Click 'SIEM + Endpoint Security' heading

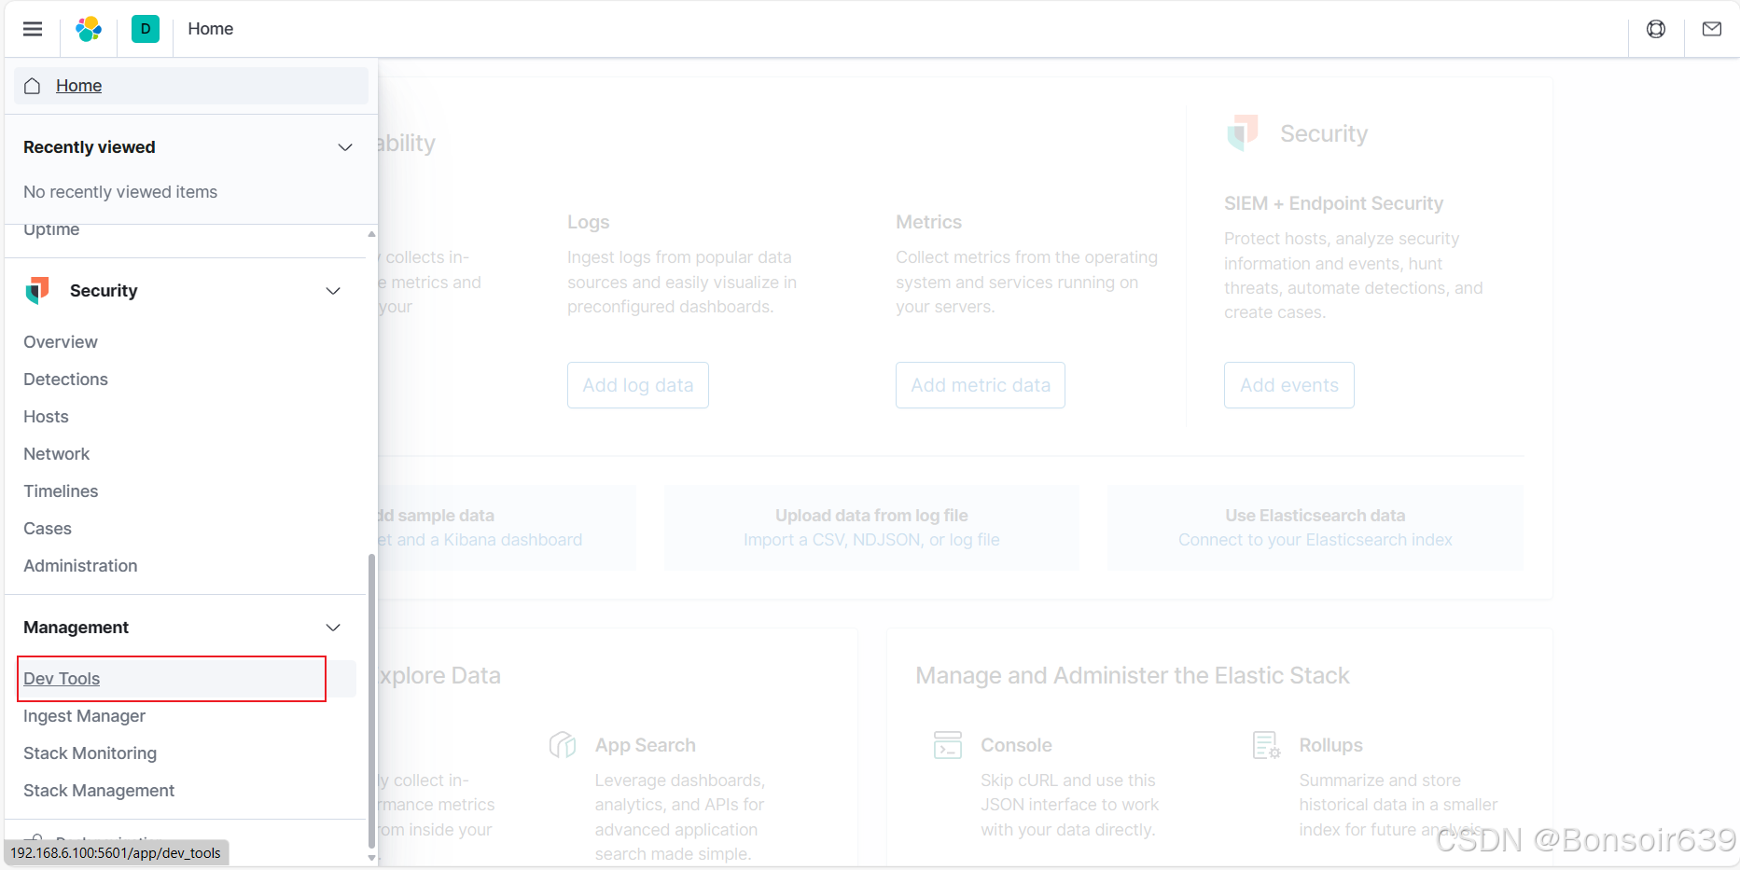click(1333, 203)
